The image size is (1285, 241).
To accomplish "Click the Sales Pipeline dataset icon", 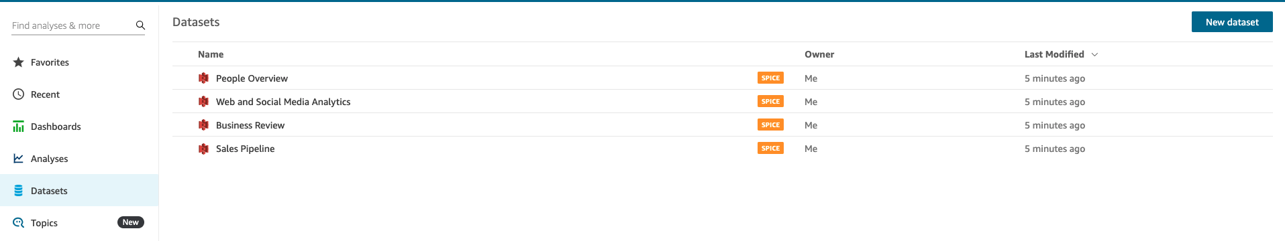I will pyautogui.click(x=203, y=149).
